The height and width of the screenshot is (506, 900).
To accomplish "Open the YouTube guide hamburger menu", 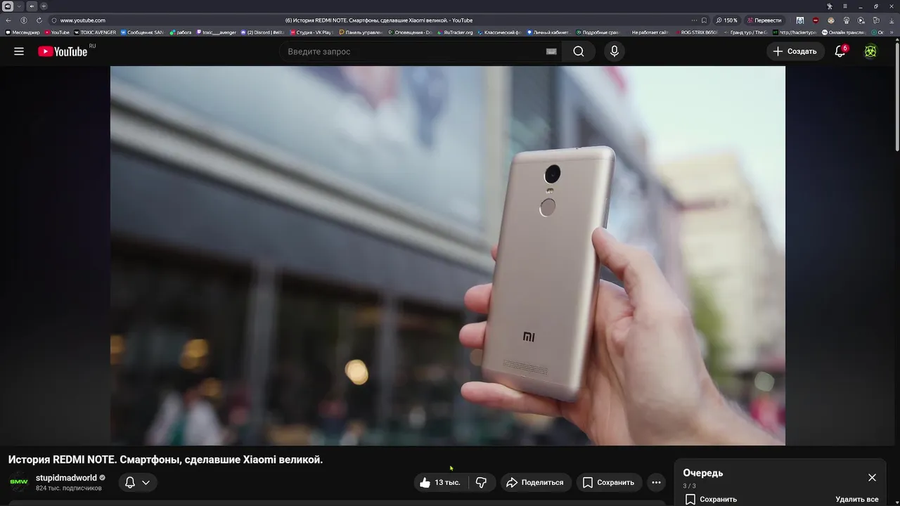I will pos(19,51).
